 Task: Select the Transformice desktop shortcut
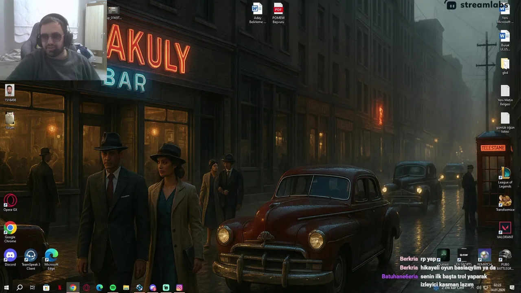coord(505,203)
